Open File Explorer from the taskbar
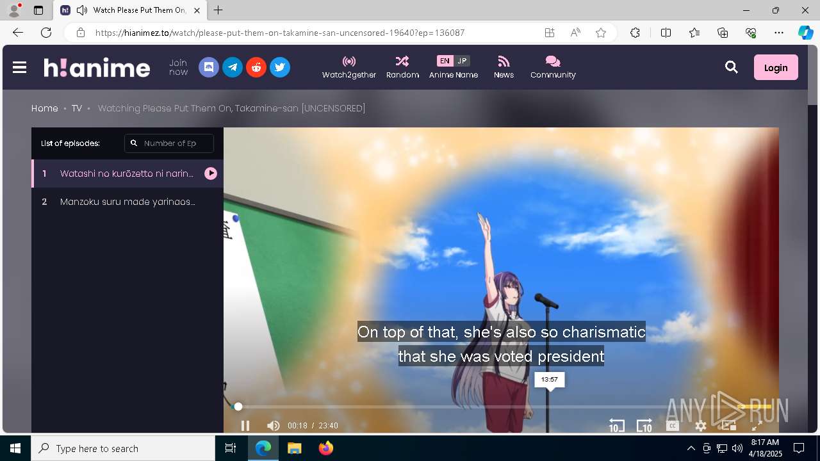 click(x=295, y=448)
